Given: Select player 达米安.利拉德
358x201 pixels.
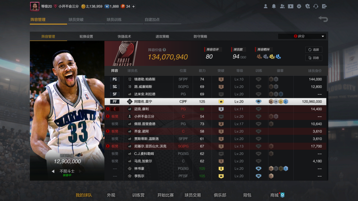Looking at the screenshot, I should 145,94.
